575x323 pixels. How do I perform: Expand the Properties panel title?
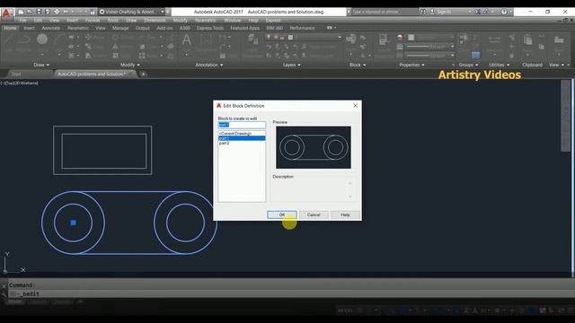pos(411,65)
